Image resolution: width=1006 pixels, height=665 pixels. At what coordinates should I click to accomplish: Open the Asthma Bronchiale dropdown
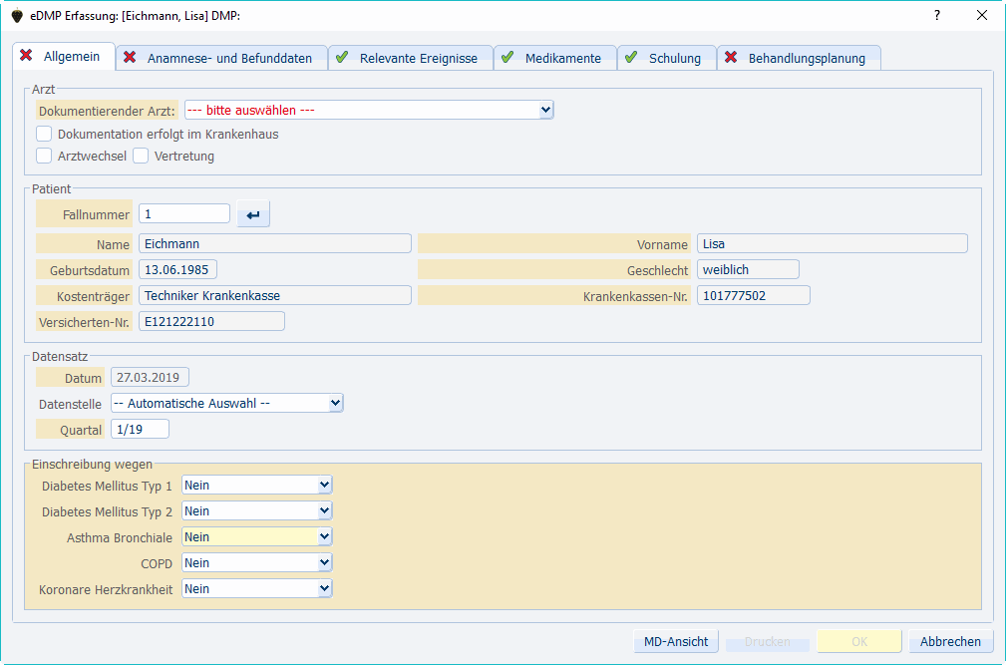point(256,536)
